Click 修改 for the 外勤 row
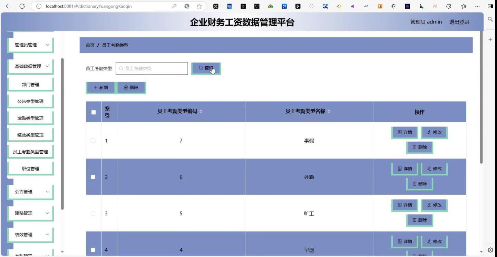 coord(434,169)
